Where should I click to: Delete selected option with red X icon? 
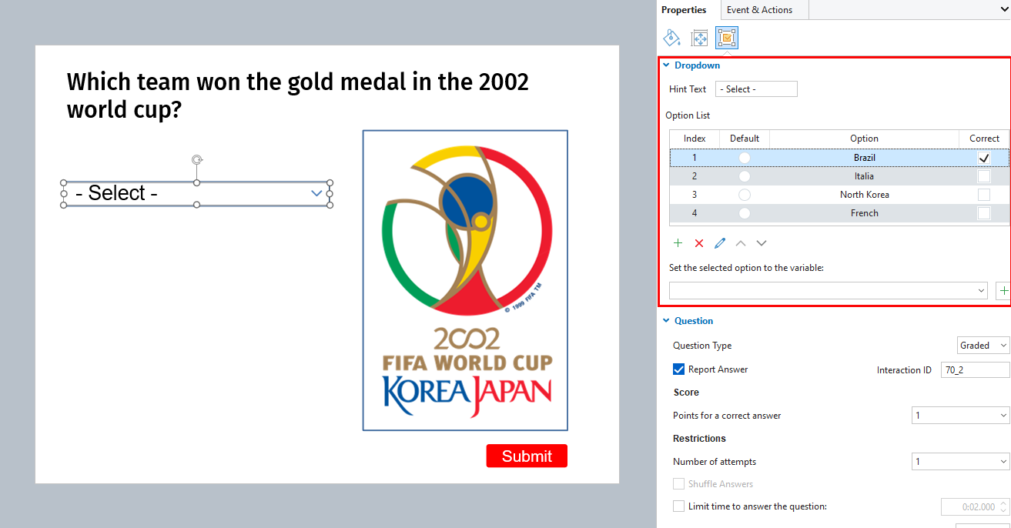[x=699, y=243]
